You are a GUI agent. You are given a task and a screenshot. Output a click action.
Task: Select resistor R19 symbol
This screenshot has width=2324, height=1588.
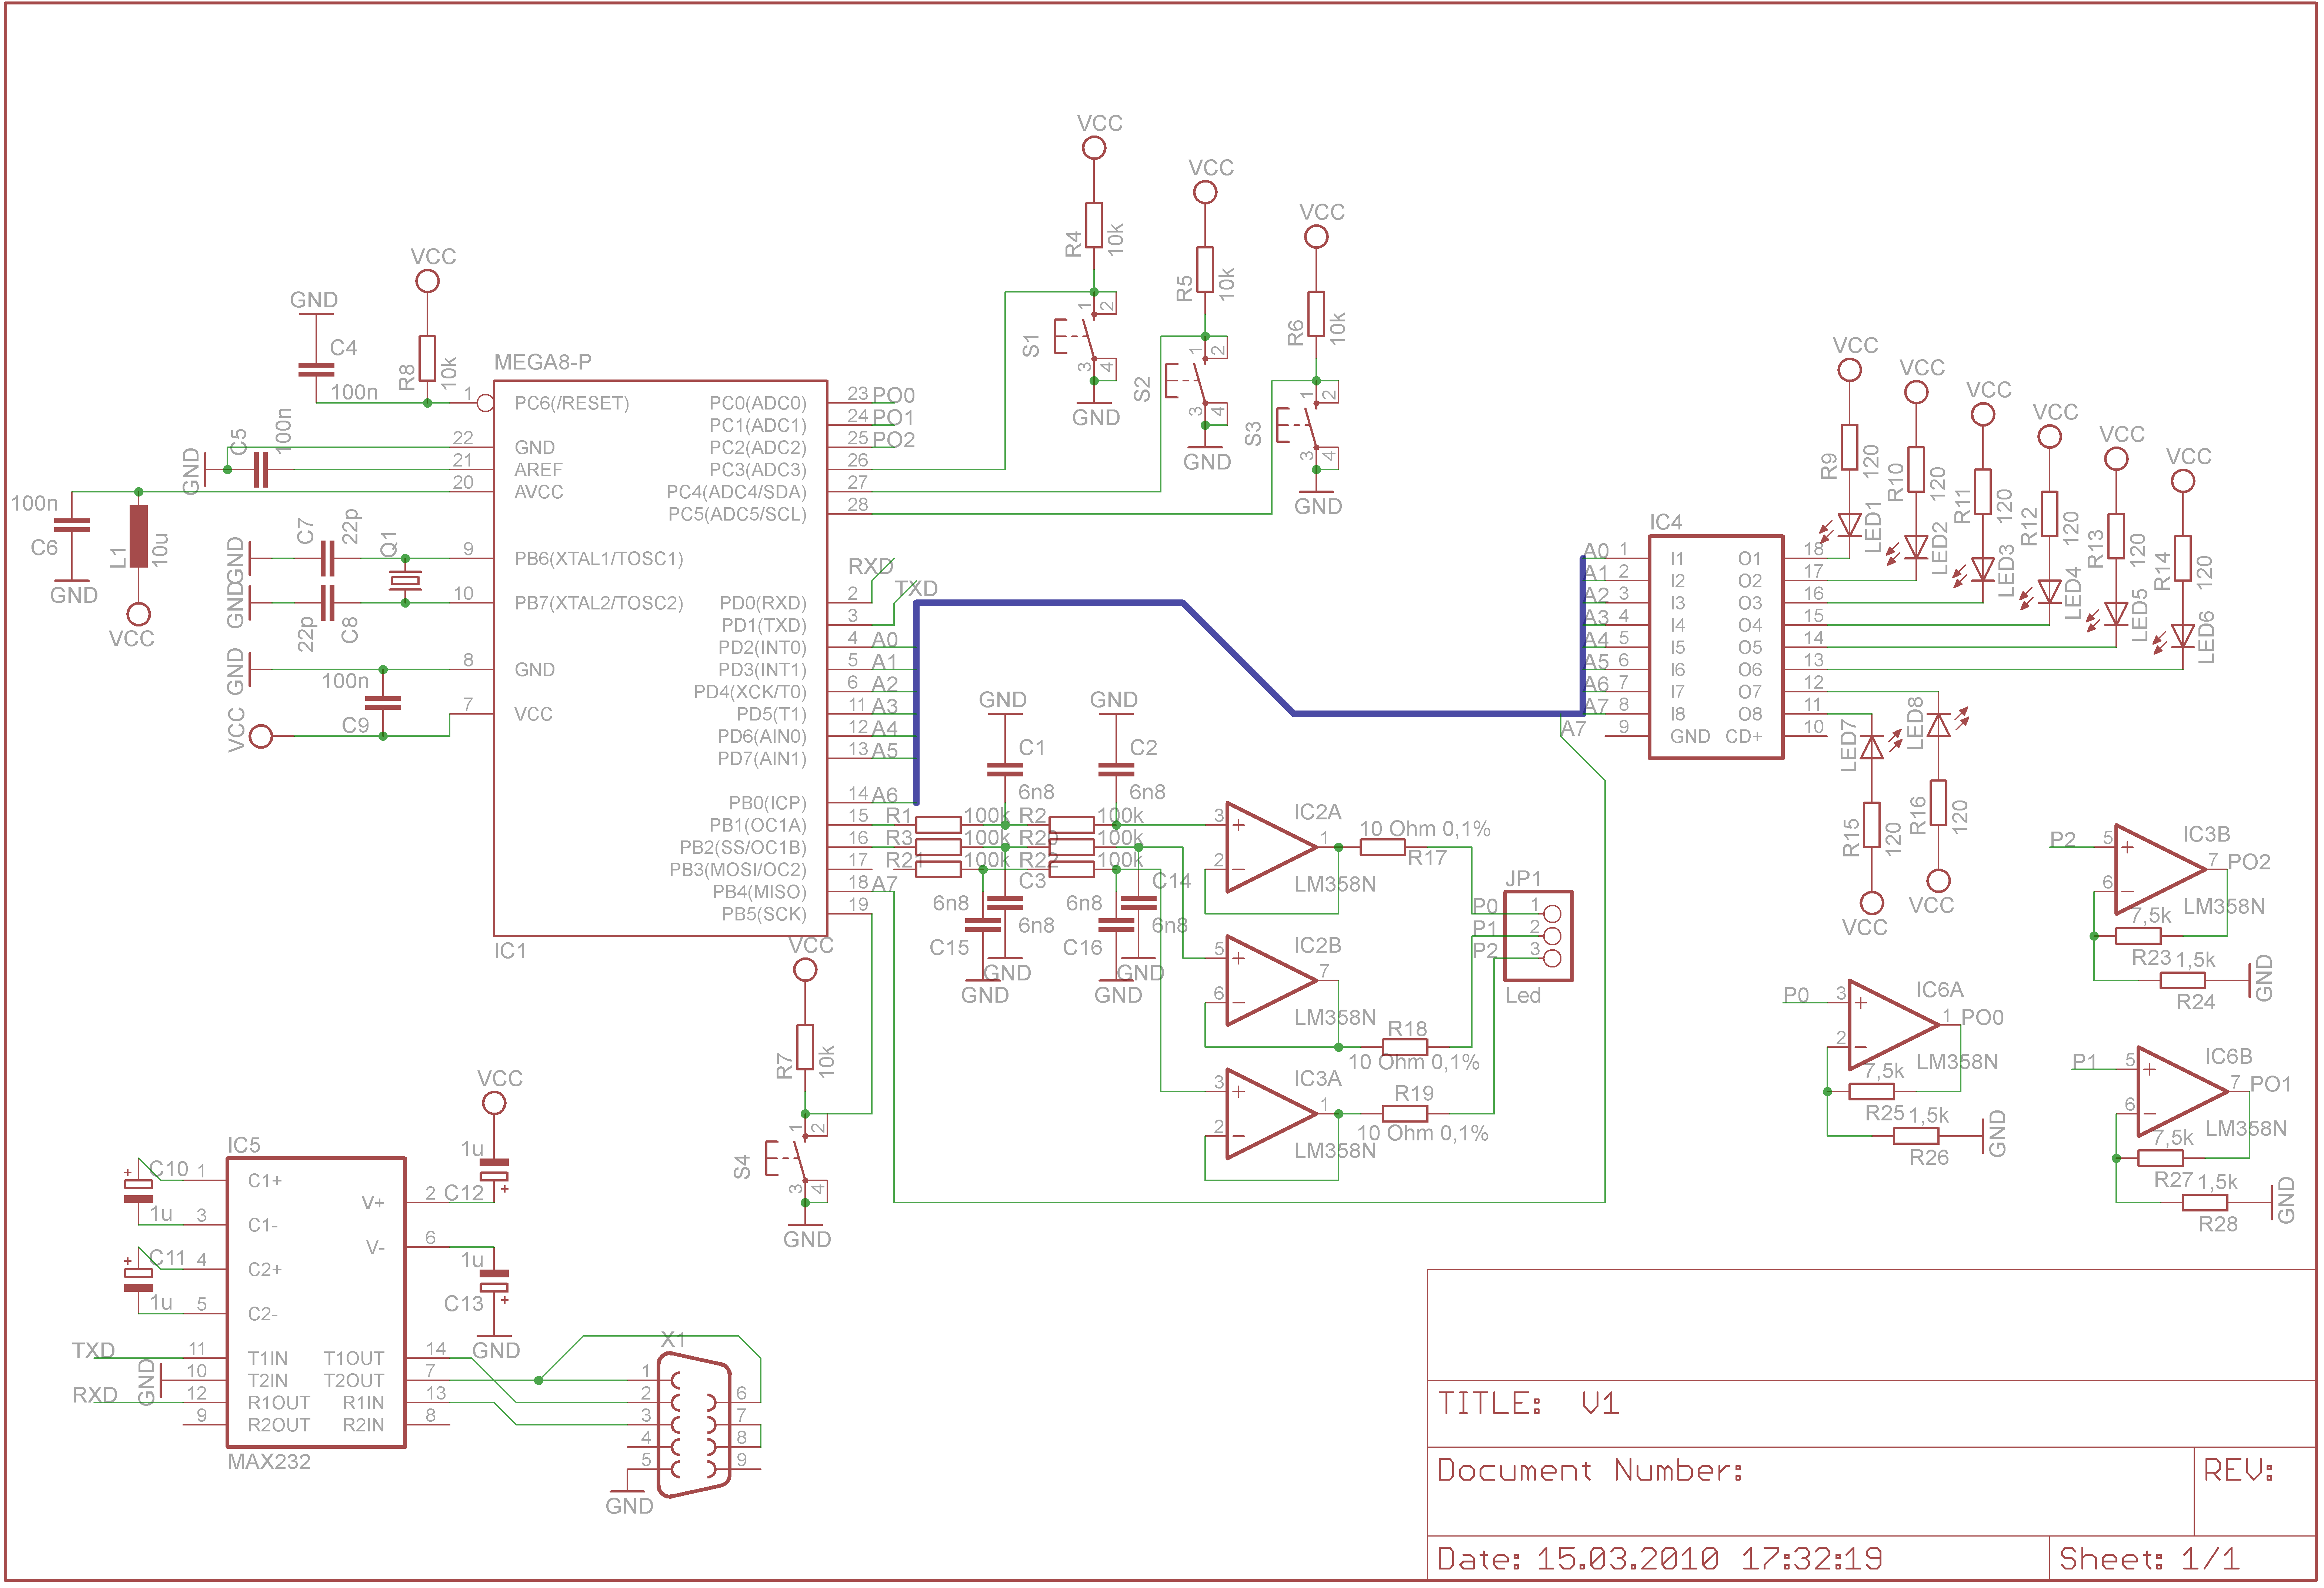(x=1405, y=1114)
